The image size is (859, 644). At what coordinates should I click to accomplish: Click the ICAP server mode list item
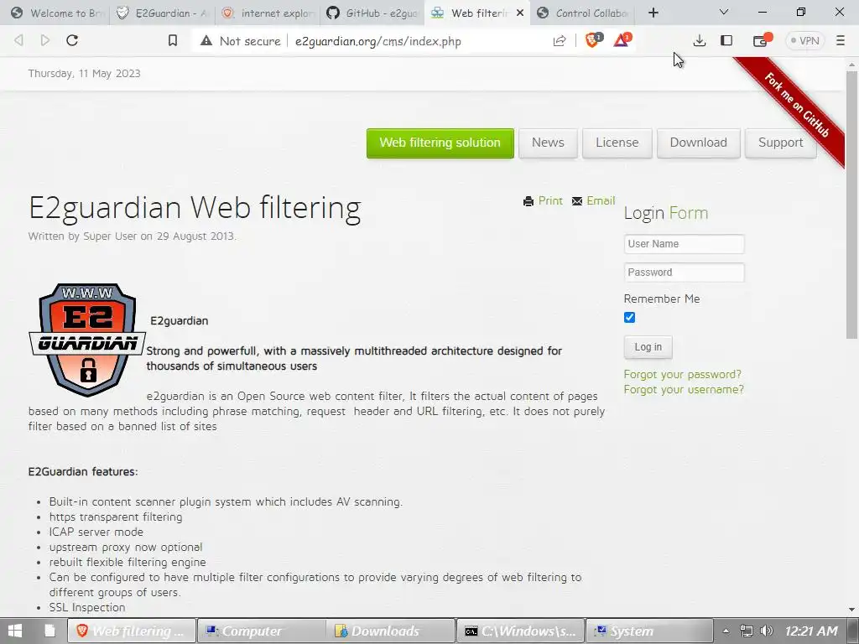coord(96,532)
